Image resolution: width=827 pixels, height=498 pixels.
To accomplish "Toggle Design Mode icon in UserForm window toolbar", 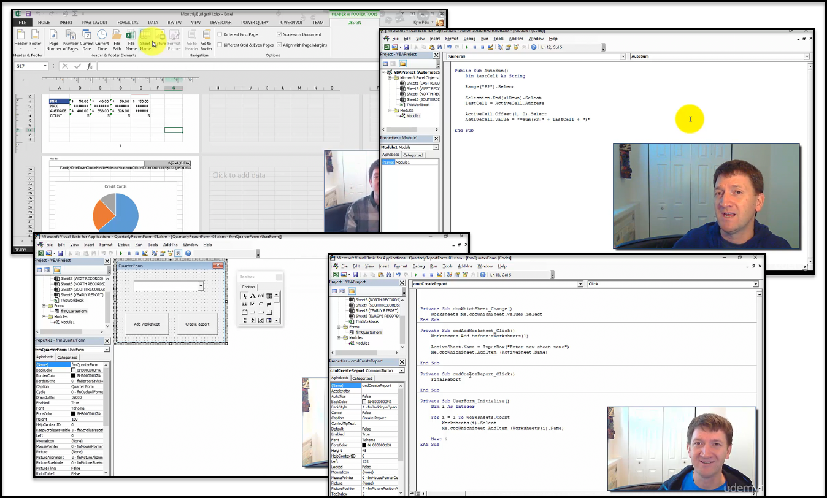I will coord(145,253).
